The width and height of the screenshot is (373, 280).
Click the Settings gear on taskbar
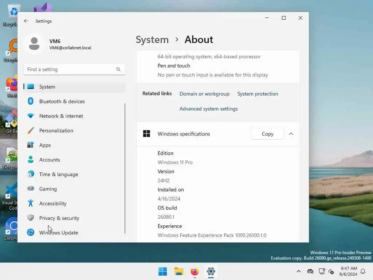tap(211, 271)
